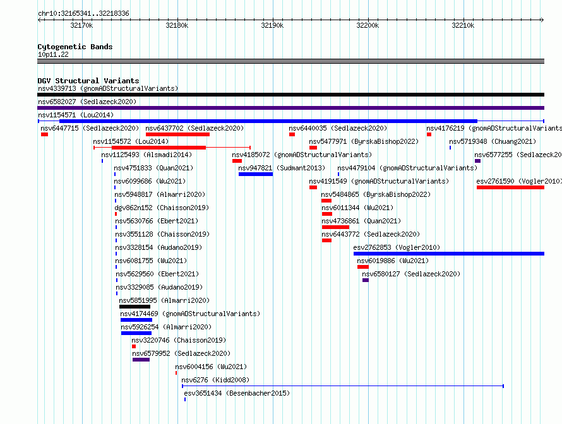The width and height of the screenshot is (562, 424).
Task: Select nsv5926254 (Almarri2020) label
Action: [x=166, y=327]
